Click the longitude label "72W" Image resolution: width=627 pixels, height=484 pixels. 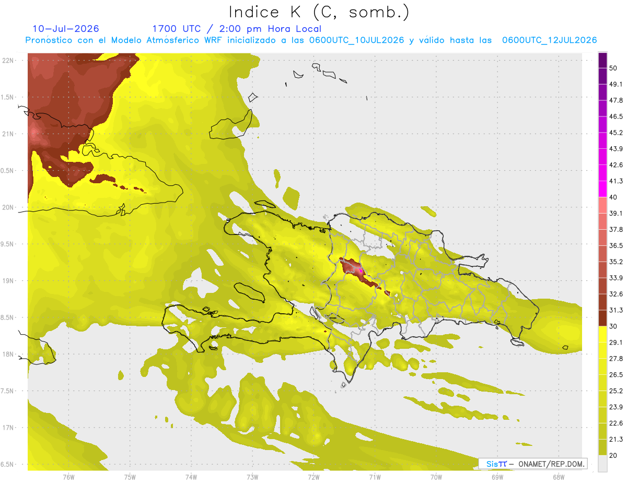313,477
